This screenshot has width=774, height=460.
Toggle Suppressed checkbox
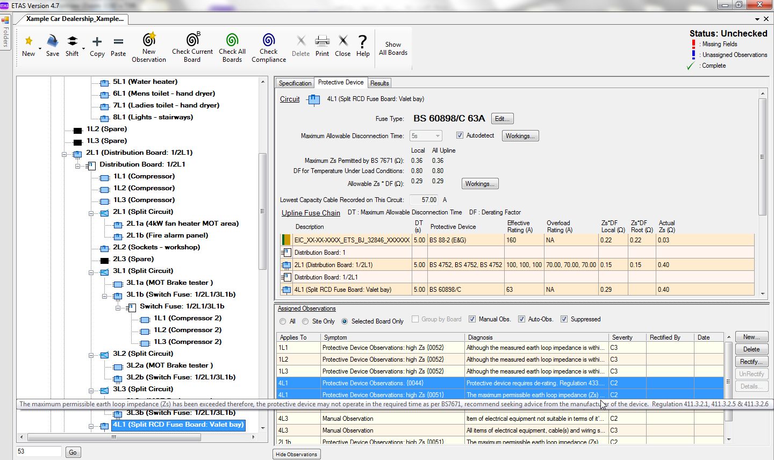(x=564, y=319)
